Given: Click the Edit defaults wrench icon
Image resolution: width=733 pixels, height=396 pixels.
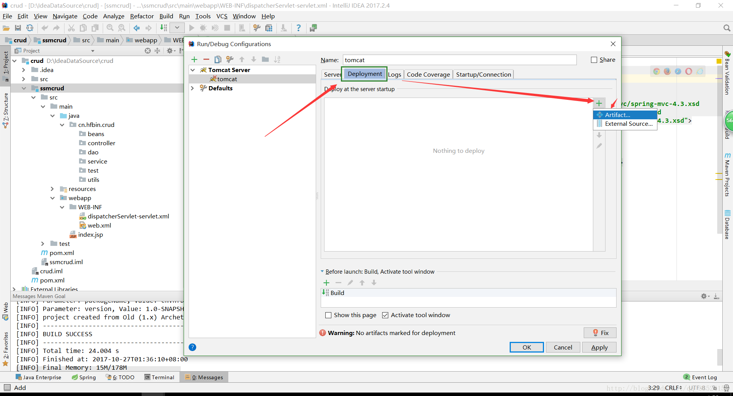Looking at the screenshot, I should (229, 59).
